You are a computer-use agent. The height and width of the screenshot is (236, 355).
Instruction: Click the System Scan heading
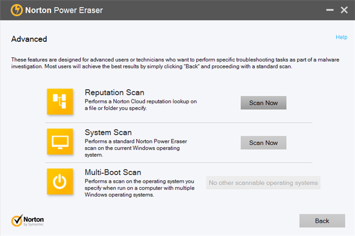tap(108, 132)
